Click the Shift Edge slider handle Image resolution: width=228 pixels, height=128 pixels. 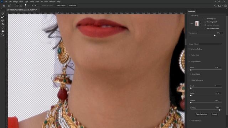(x=219, y=110)
